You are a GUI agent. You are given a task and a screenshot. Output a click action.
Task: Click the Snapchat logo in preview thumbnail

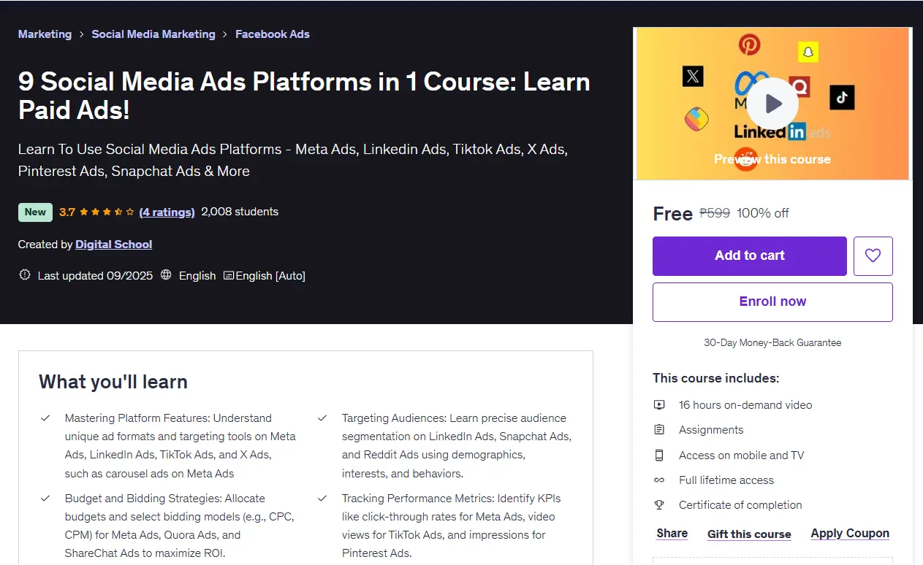click(808, 52)
